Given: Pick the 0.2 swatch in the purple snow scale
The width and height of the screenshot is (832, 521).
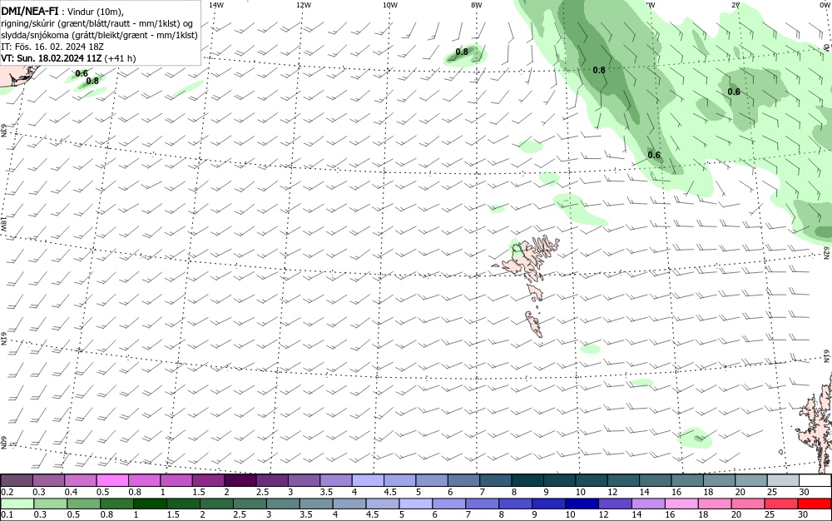Looking at the screenshot, I should (17, 481).
